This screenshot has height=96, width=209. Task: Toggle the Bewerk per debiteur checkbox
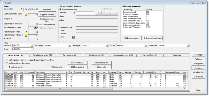coord(60,9)
